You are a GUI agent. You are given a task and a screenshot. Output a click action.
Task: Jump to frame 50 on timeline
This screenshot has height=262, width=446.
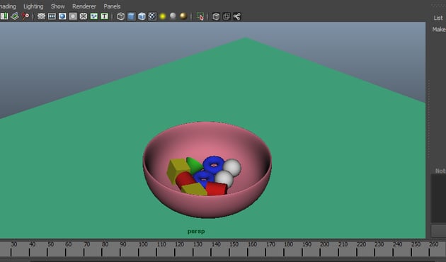(x=50, y=244)
